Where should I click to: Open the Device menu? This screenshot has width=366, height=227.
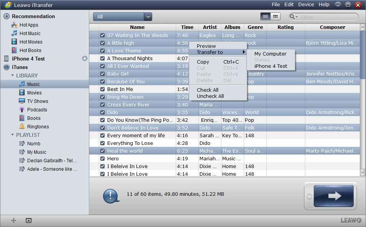(x=306, y=5)
